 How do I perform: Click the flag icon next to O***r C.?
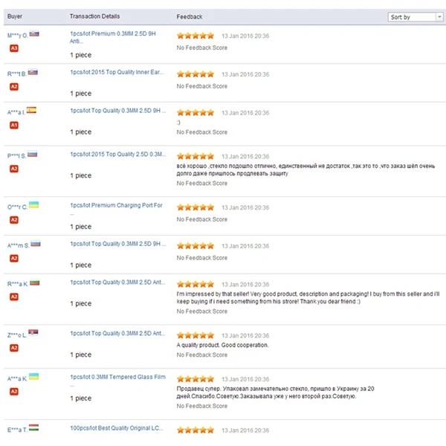click(33, 205)
